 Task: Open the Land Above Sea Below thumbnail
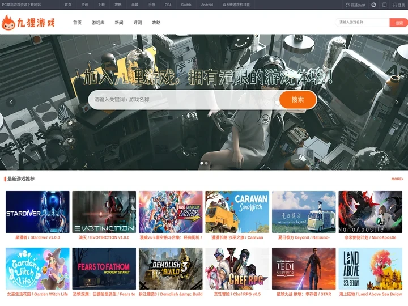pyautogui.click(x=371, y=269)
